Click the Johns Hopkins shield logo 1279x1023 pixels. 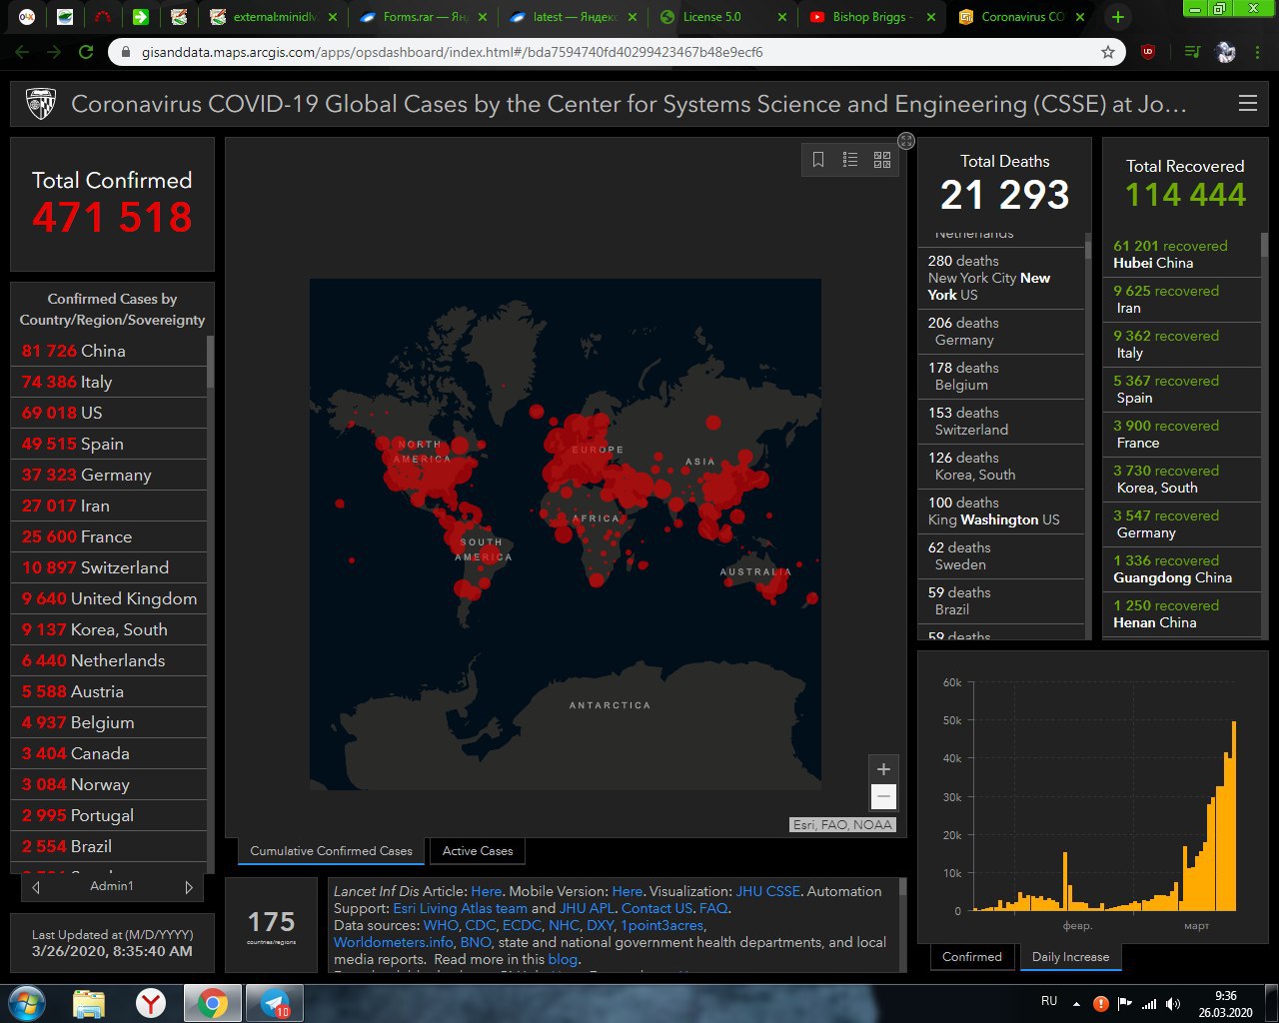point(41,104)
